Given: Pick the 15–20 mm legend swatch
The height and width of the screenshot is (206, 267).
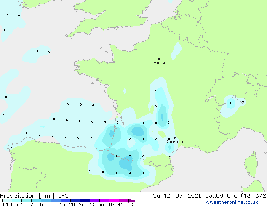Looking at the screenshot, I should tap(66, 201).
